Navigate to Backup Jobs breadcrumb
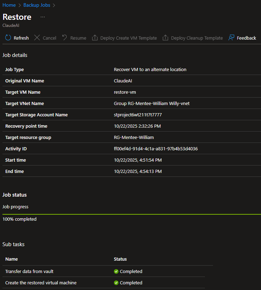The height and width of the screenshot is (290, 261). pyautogui.click(x=37, y=5)
